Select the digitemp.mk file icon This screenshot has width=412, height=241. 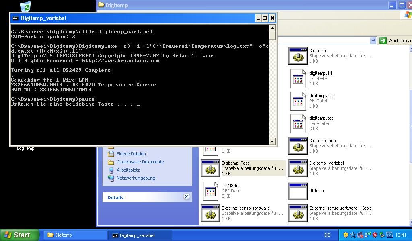click(x=298, y=101)
